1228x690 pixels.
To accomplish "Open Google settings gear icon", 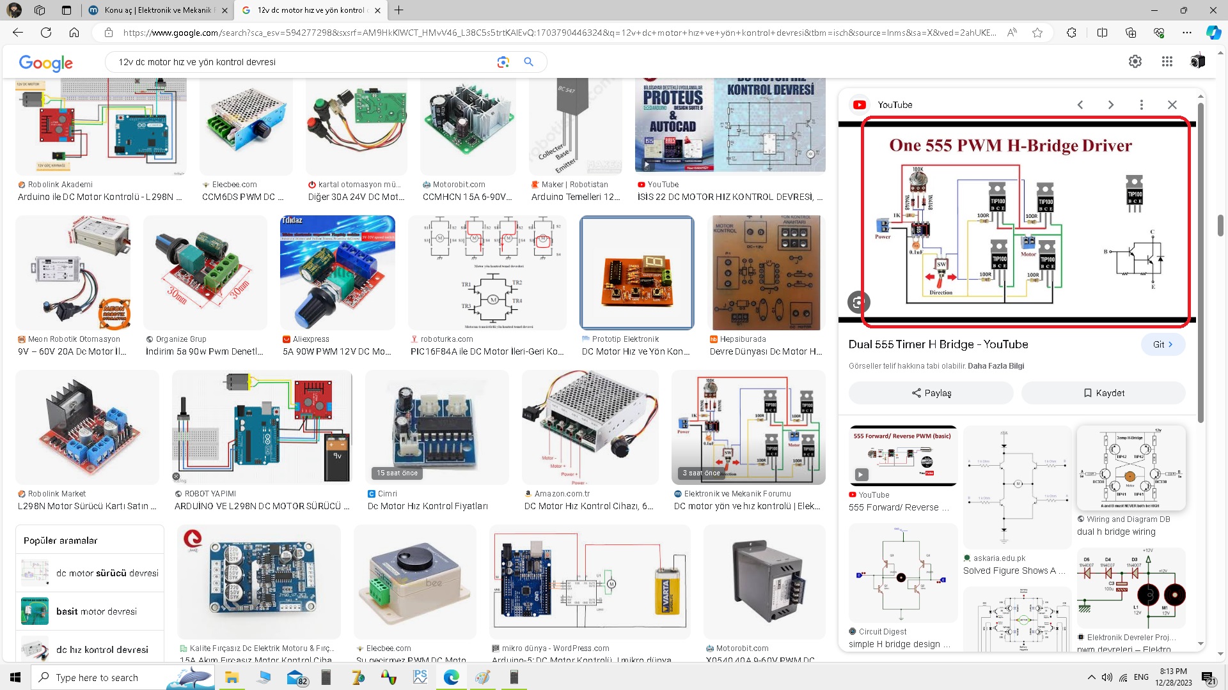I will pos(1135,61).
